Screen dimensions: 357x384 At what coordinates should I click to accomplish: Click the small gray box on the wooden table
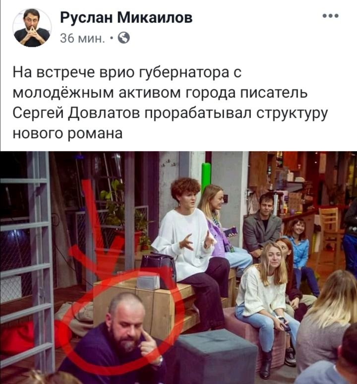click(x=148, y=281)
